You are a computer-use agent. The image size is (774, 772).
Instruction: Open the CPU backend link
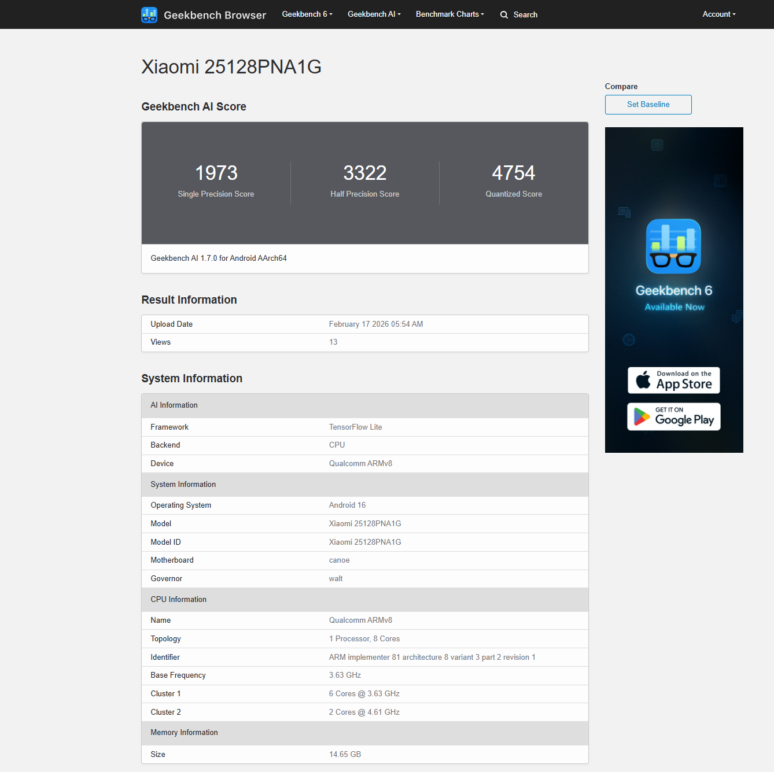pos(337,445)
